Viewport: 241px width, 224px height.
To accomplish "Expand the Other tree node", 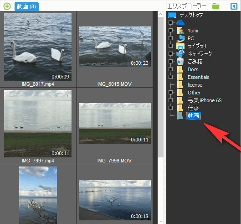I will pyautogui.click(x=170, y=92).
